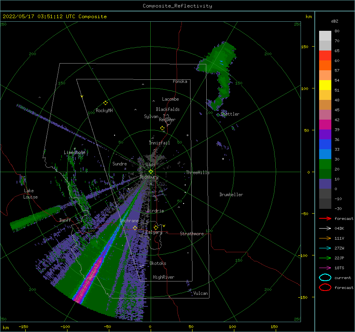Click the orange 111V arrow icon

(x=325, y=238)
